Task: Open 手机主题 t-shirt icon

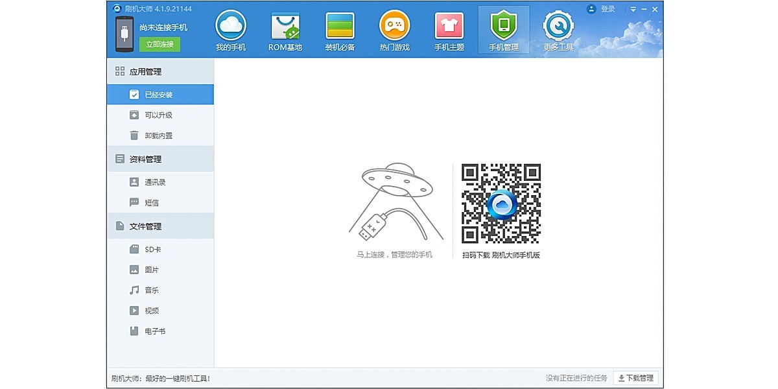Action: tap(449, 27)
